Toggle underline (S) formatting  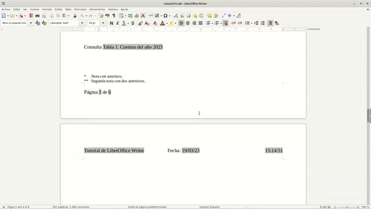123,23
